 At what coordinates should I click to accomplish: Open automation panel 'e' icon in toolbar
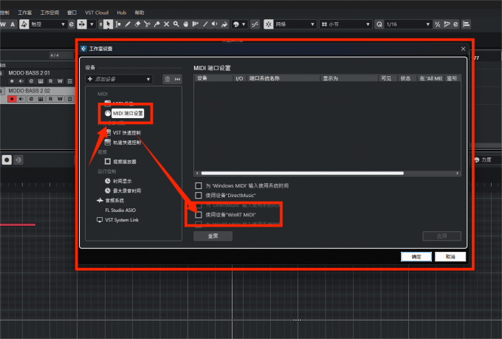72,24
